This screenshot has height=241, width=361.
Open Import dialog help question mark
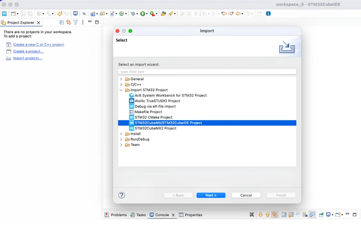(122, 195)
